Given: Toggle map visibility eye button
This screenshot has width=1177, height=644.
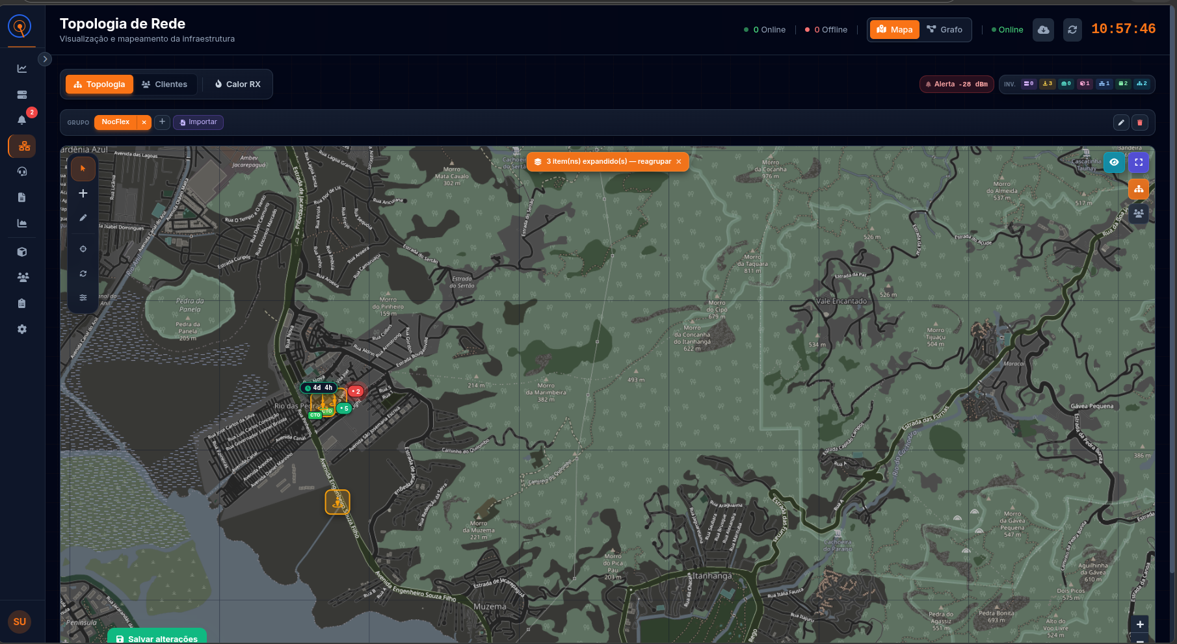Looking at the screenshot, I should coord(1114,162).
